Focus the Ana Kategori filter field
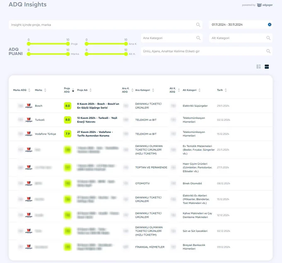Screen dimensions: 282x263 [x=172, y=38]
